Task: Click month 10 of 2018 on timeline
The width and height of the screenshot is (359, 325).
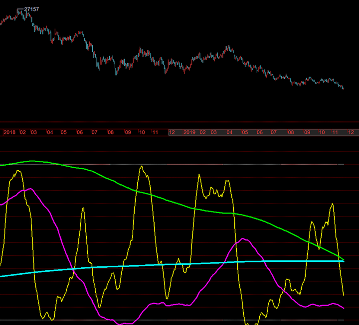Action: click(x=142, y=132)
